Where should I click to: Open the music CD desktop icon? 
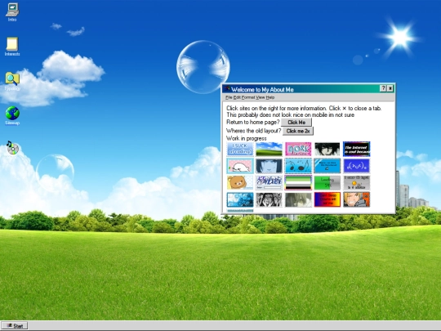pos(12,148)
